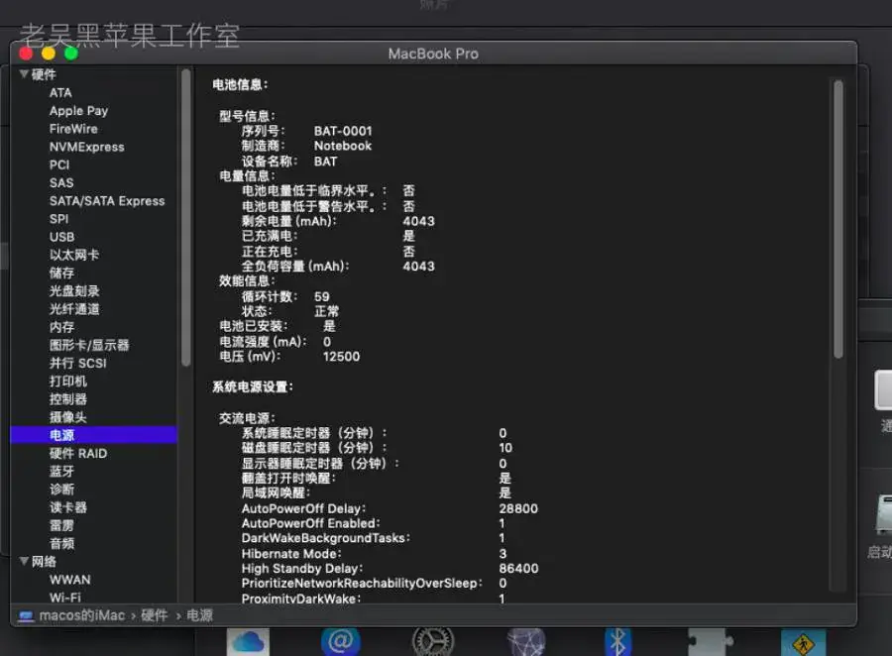Click 硬件 in the bottom path bar
The image size is (892, 656).
click(x=155, y=615)
